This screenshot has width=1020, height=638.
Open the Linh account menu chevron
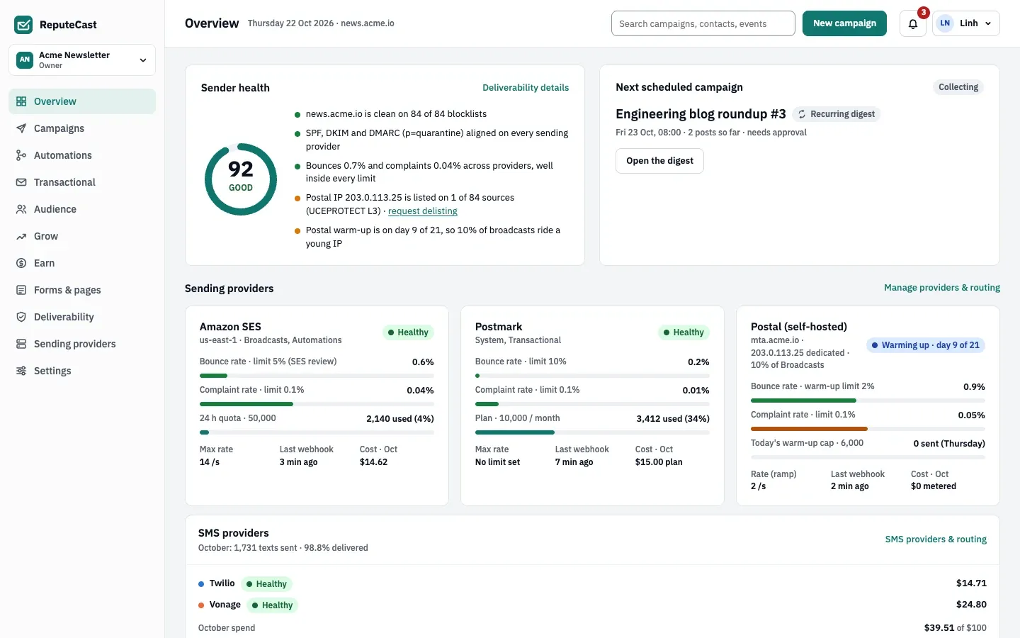coord(988,23)
